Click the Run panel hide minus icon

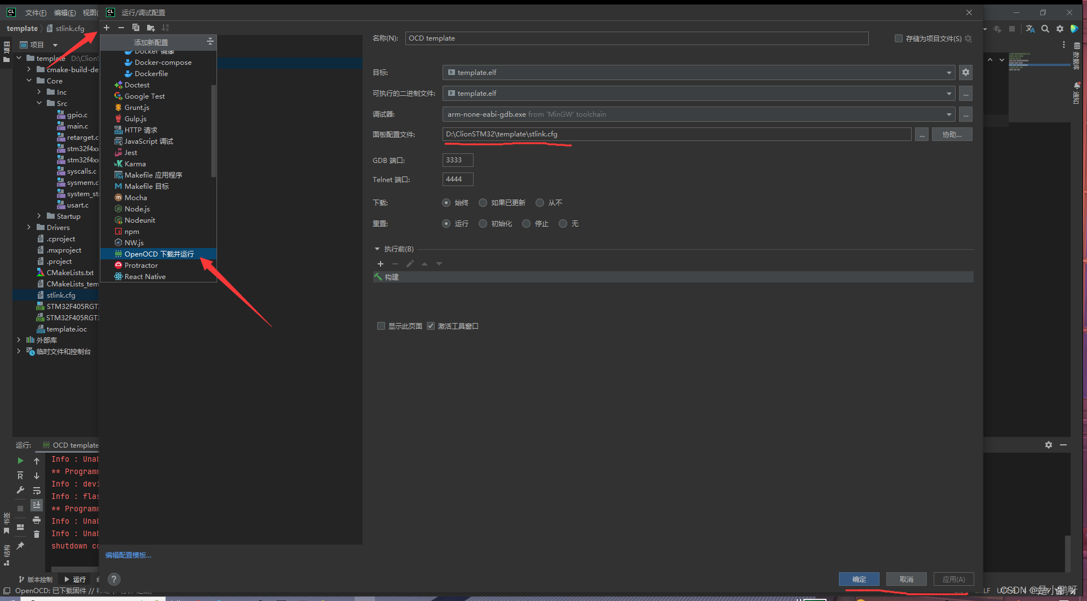pos(1063,445)
